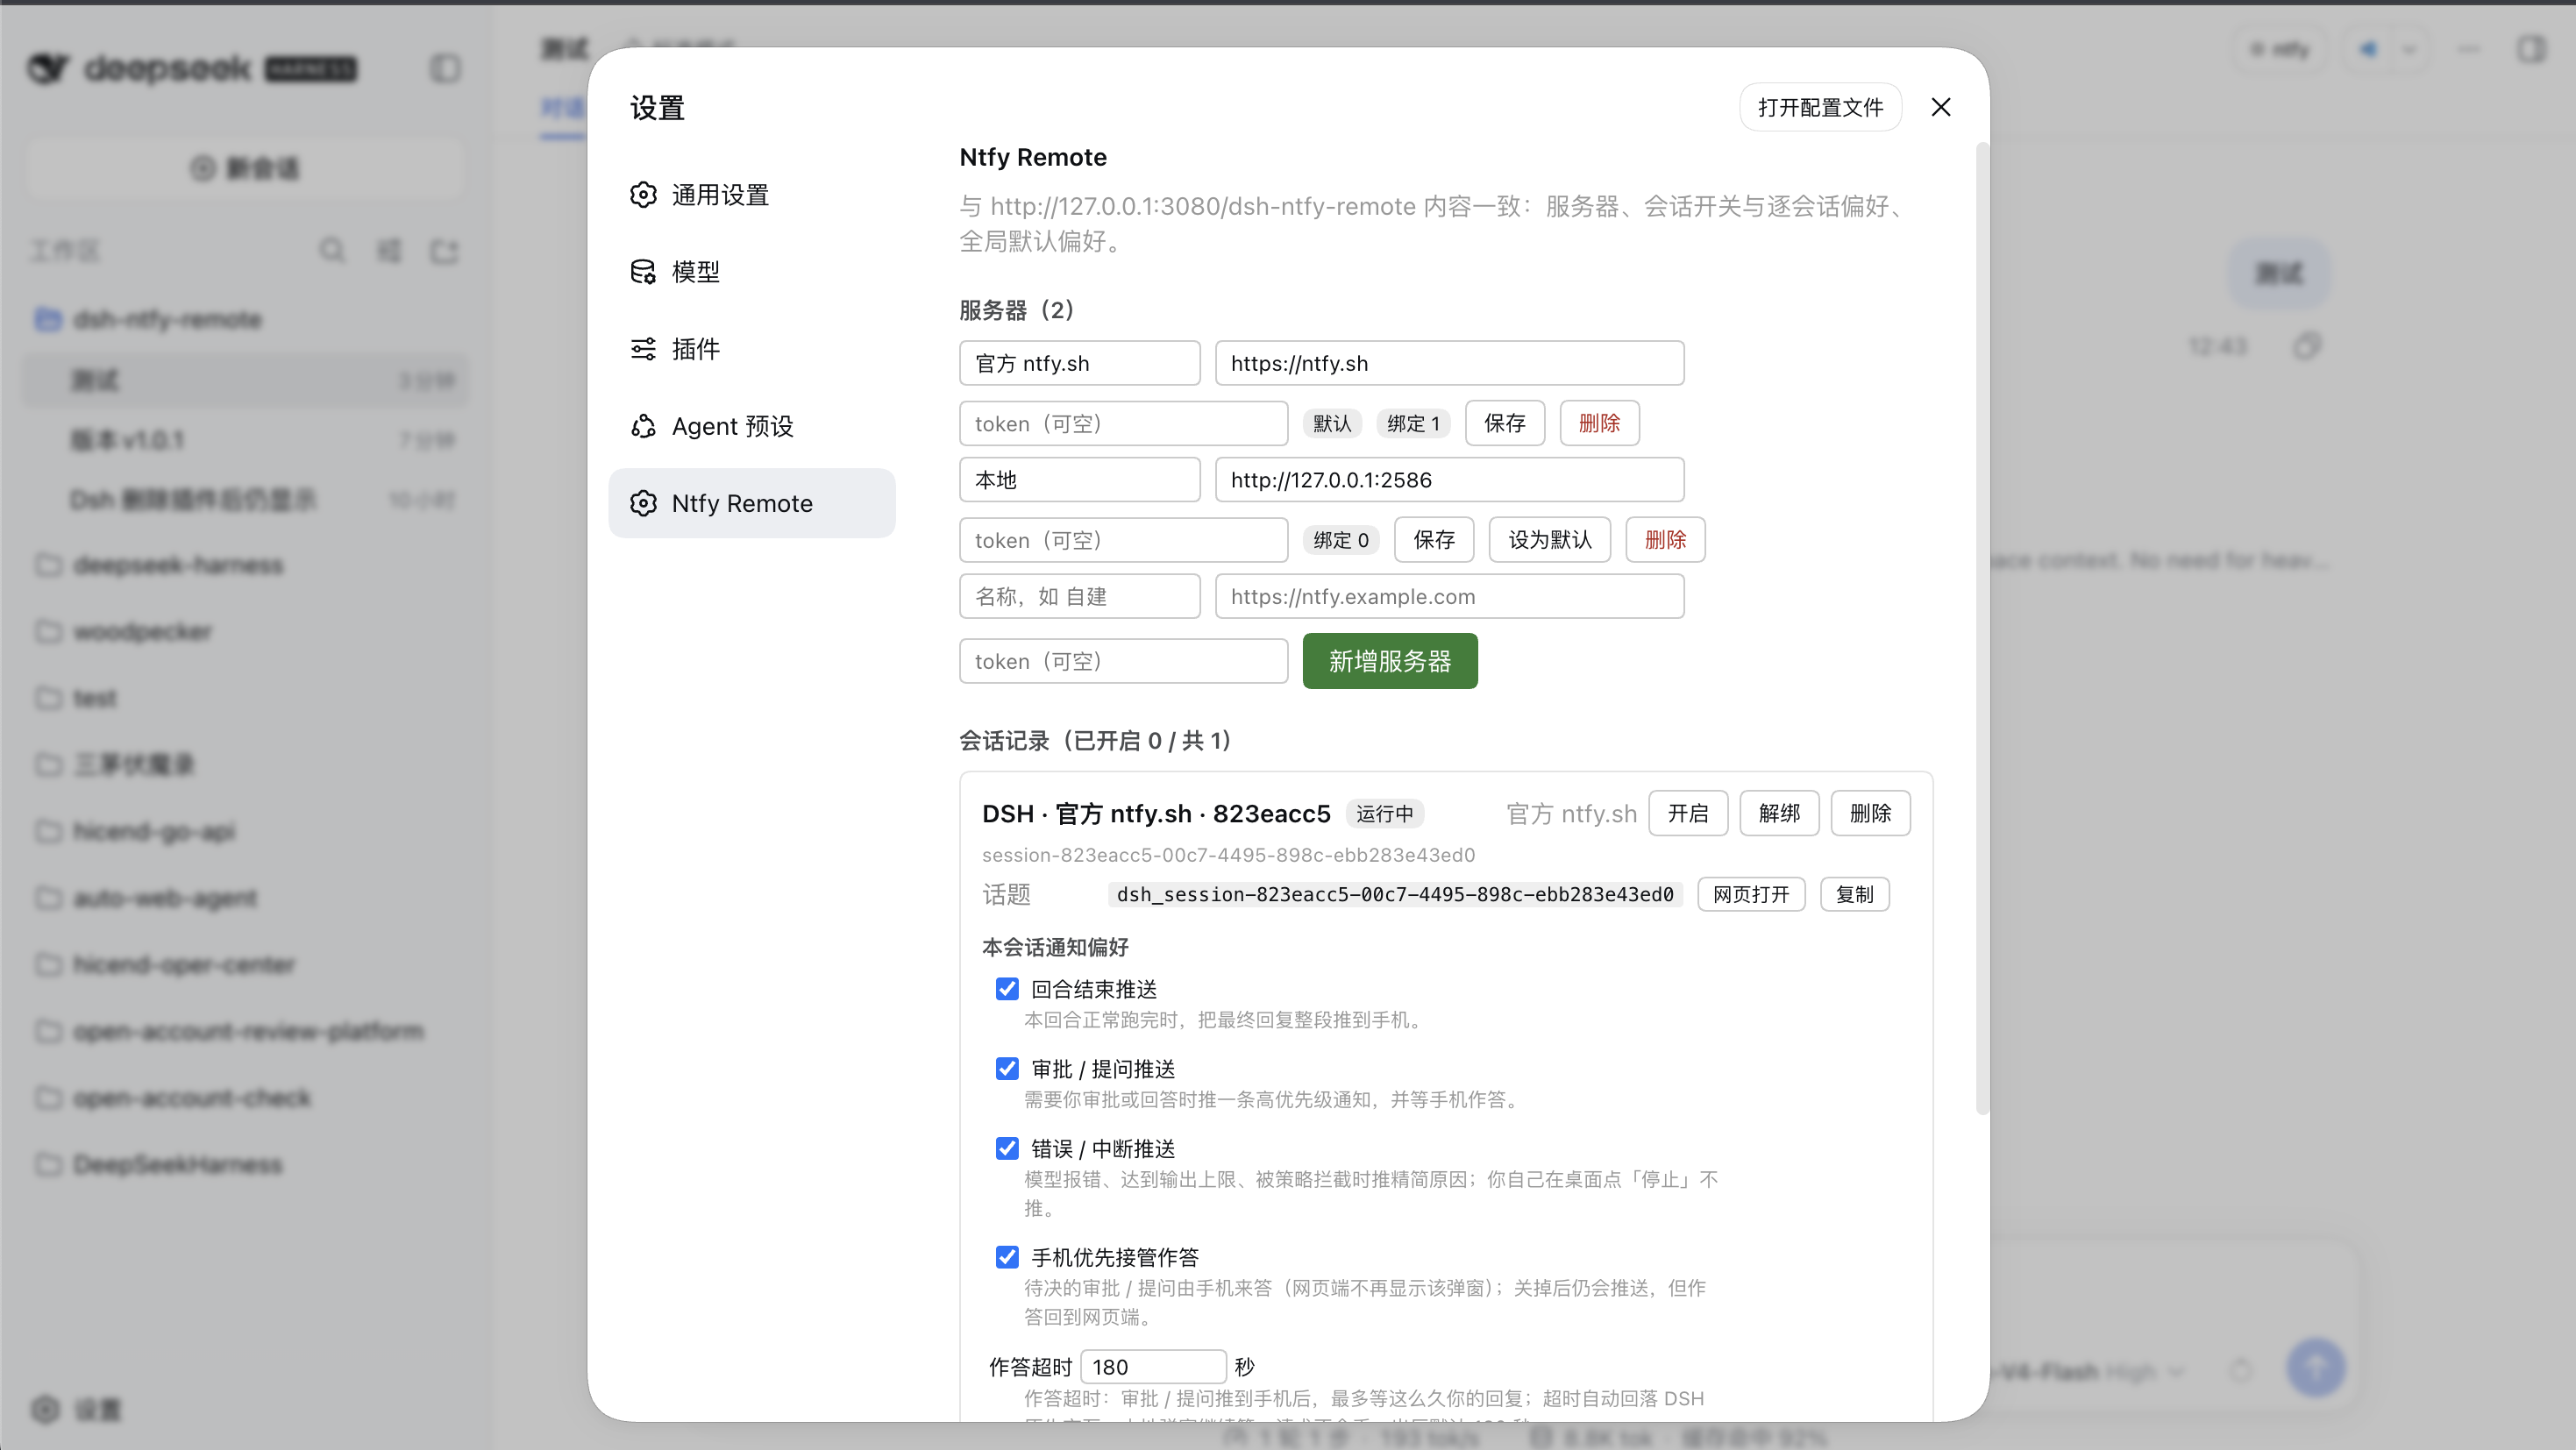Click 开启 for session 823eacc5
2576x1450 pixels.
click(1688, 813)
